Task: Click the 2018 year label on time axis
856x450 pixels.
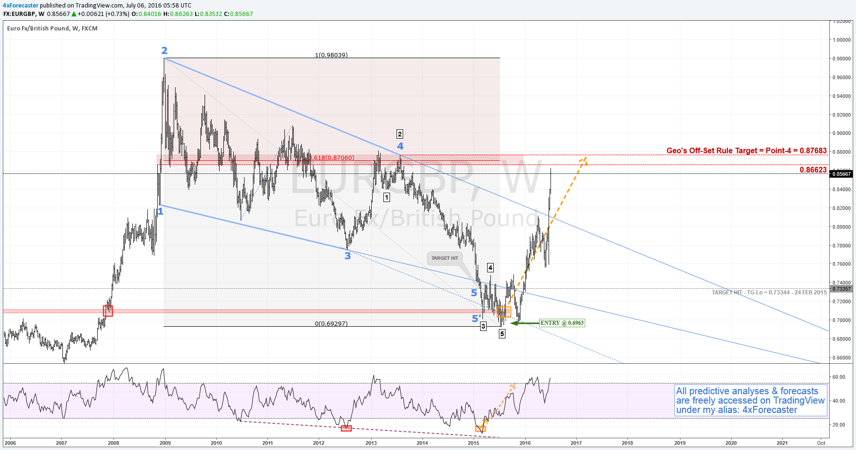Action: point(627,443)
